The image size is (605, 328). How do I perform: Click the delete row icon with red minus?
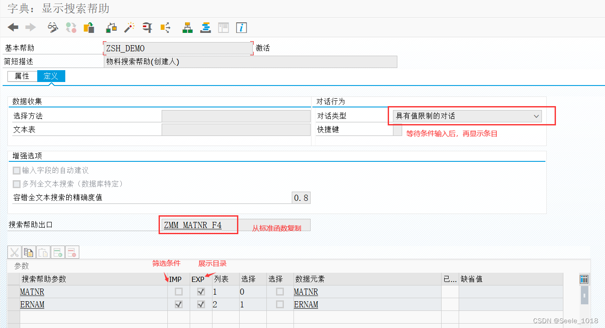click(x=71, y=252)
